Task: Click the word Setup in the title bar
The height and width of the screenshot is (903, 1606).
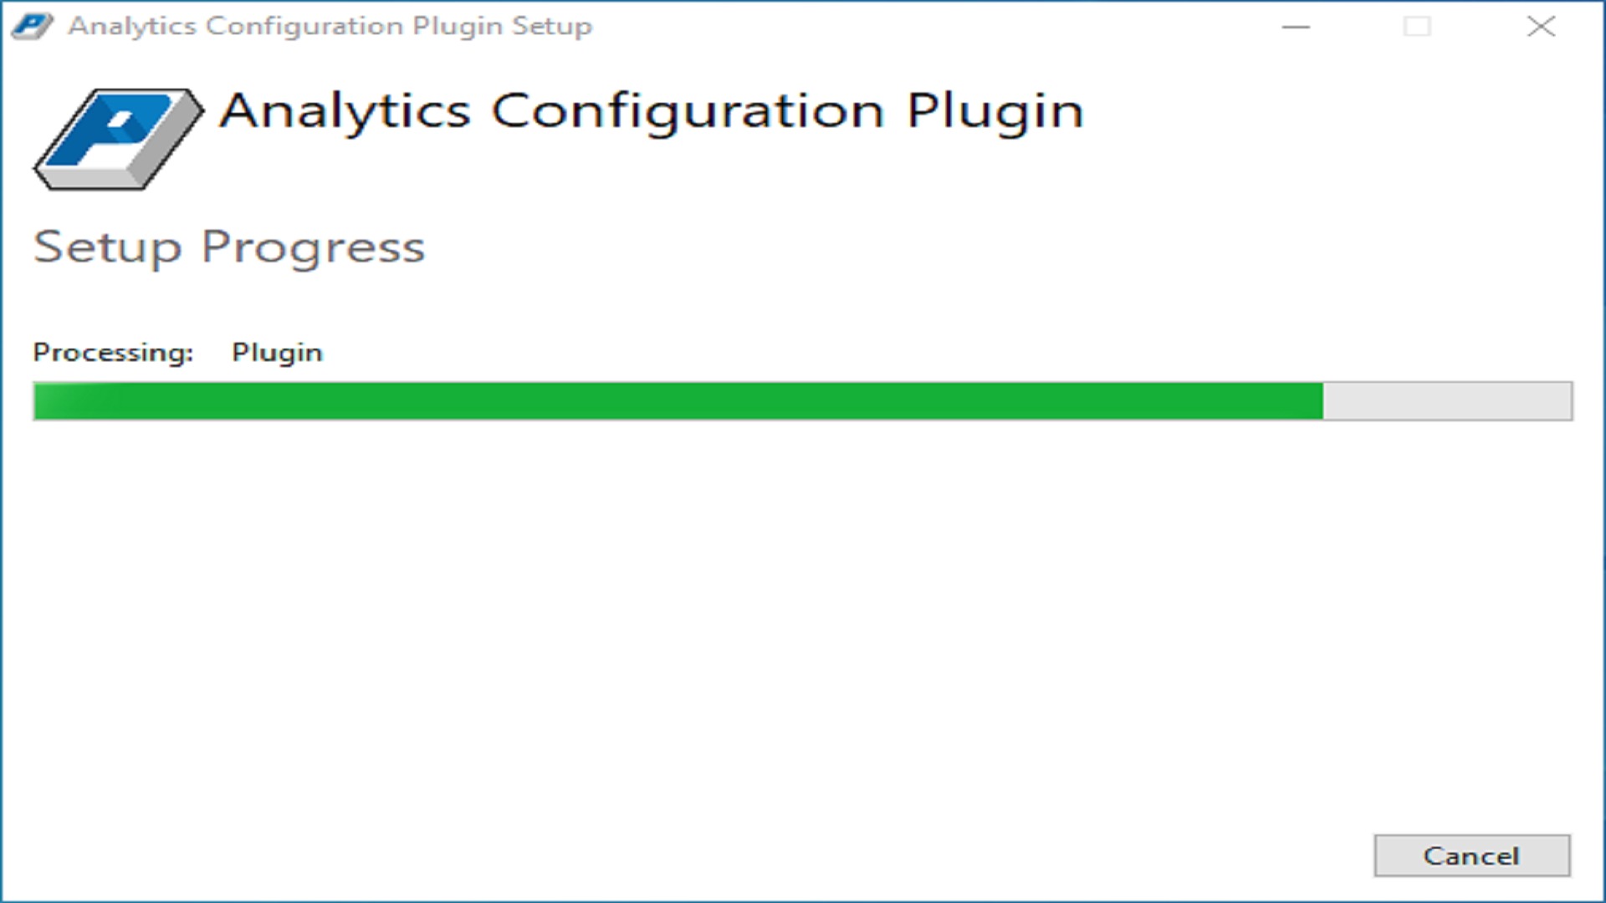Action: (552, 26)
